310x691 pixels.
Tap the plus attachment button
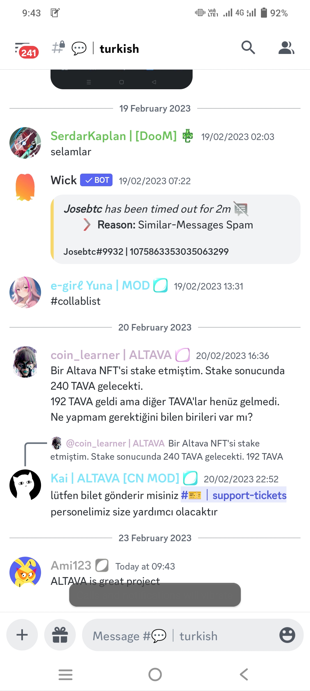[x=22, y=635]
